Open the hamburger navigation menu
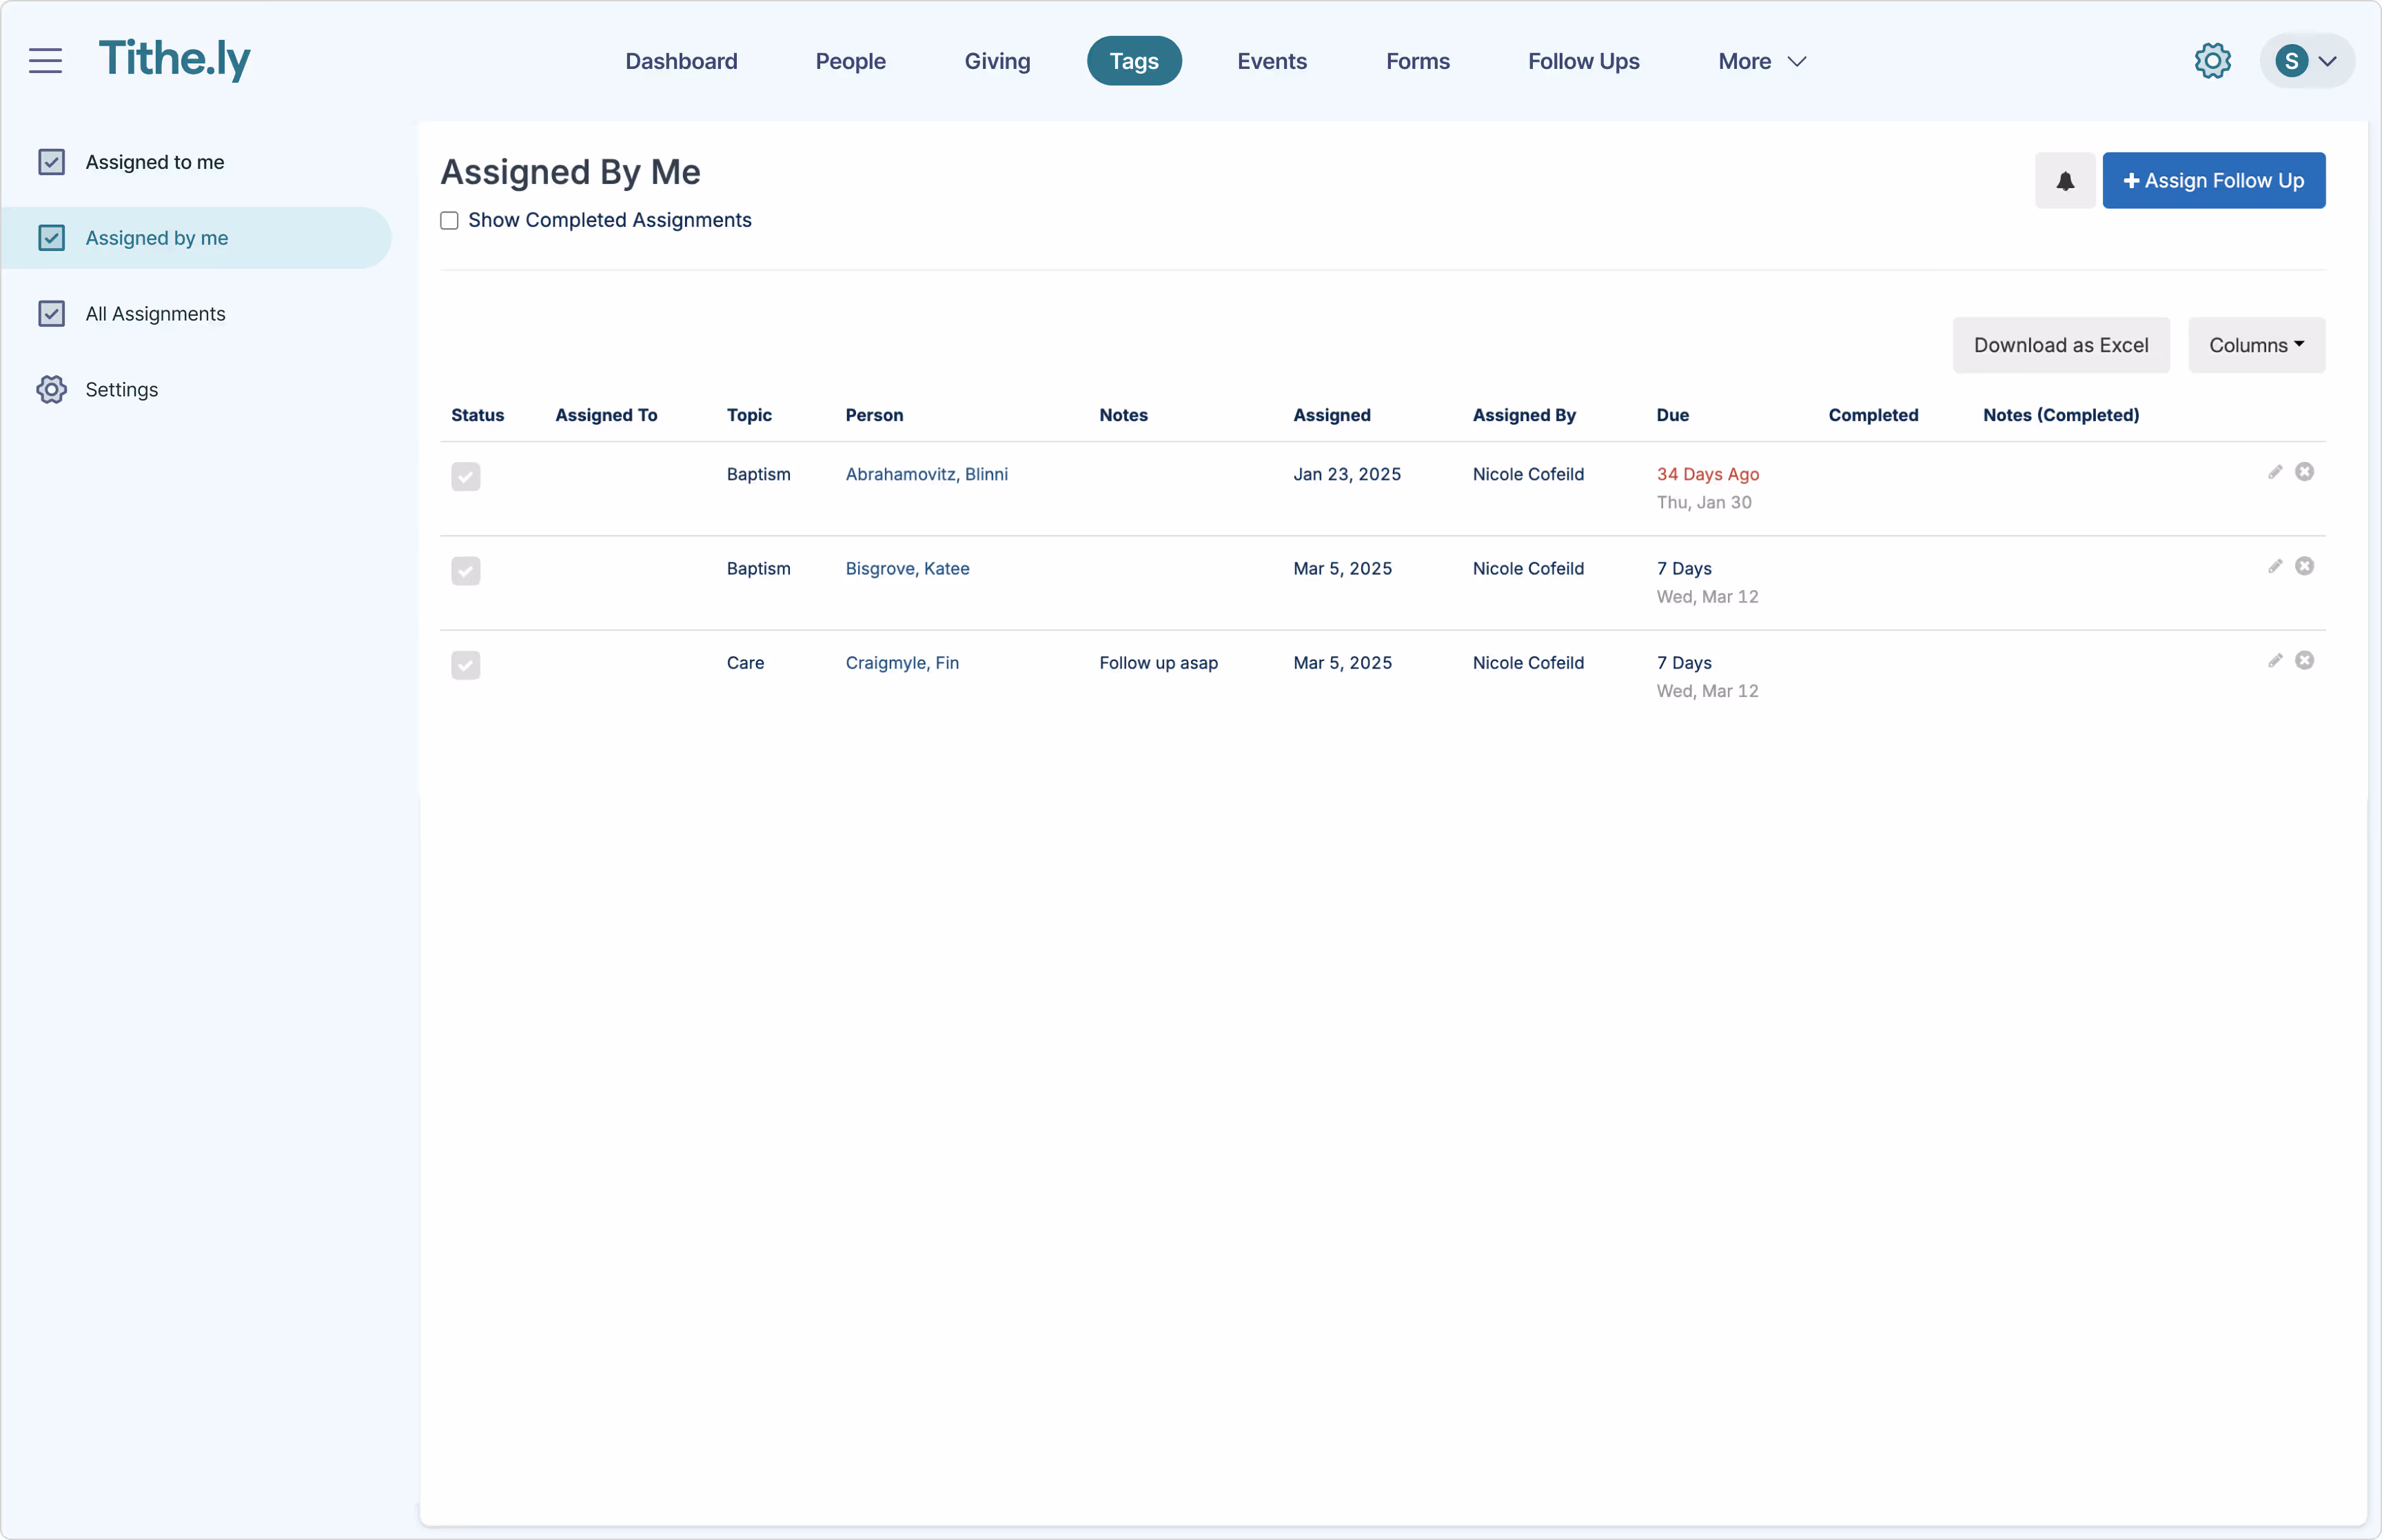 [45, 60]
